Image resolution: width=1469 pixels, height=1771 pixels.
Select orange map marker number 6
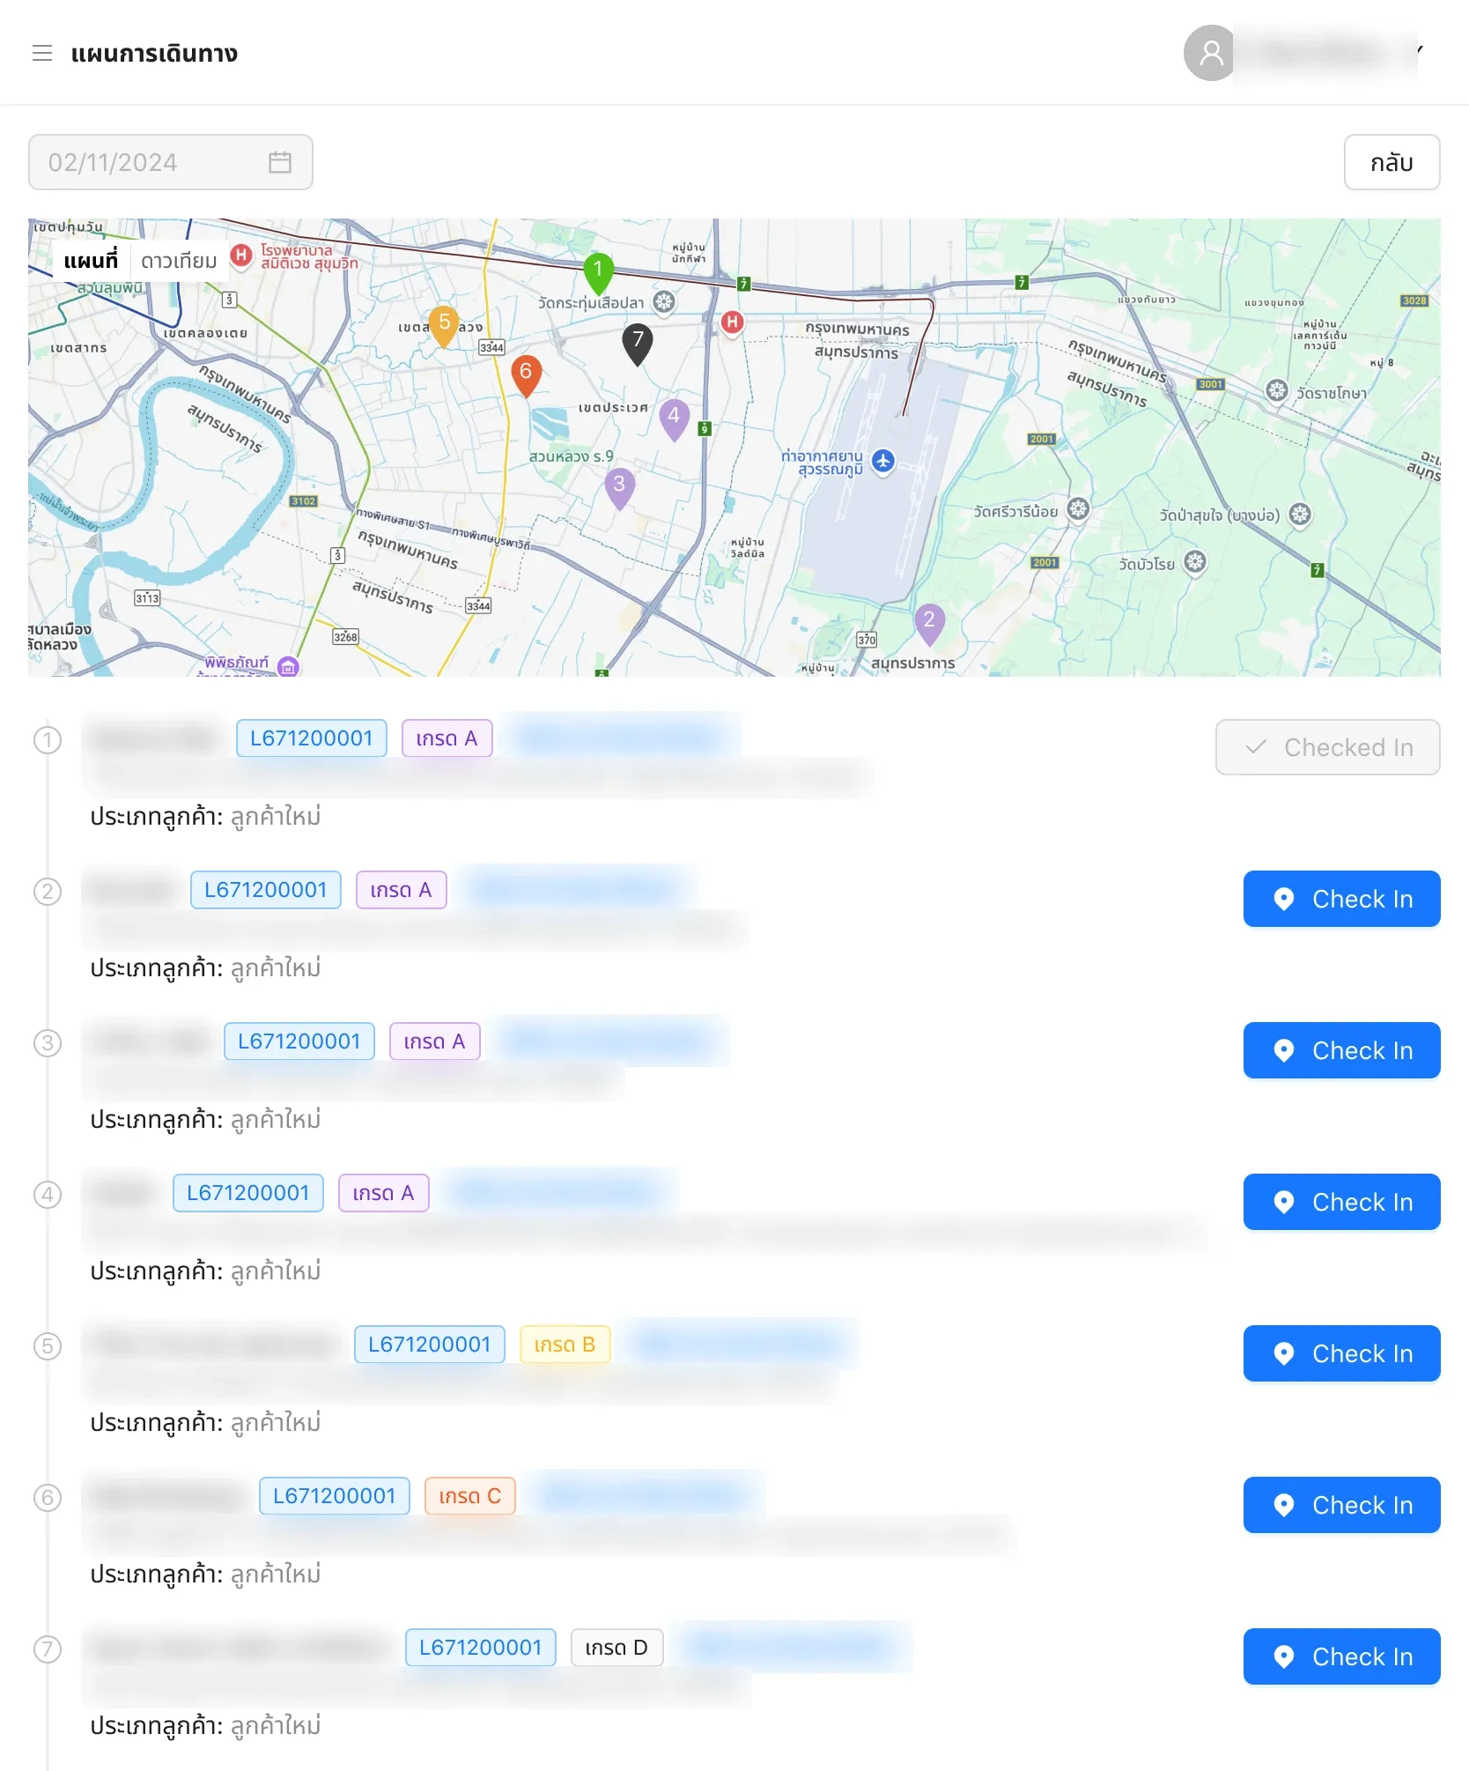(526, 376)
